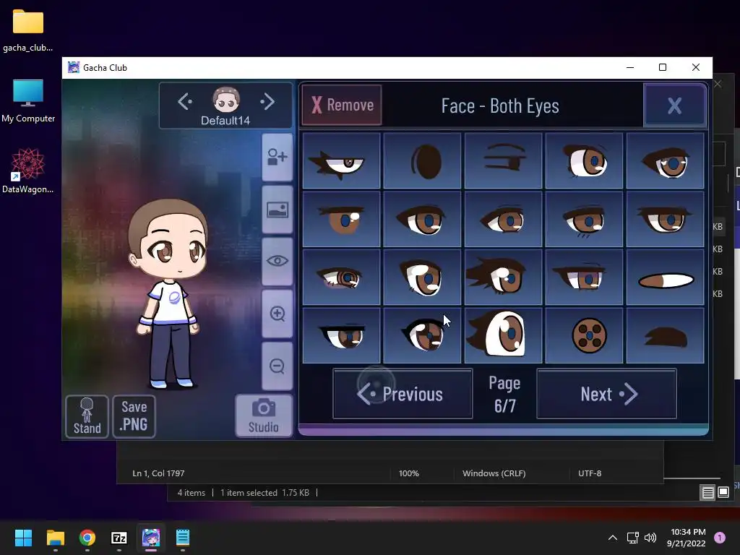This screenshot has width=740, height=555.
Task: Select the top-right almond eye style
Action: point(665,161)
